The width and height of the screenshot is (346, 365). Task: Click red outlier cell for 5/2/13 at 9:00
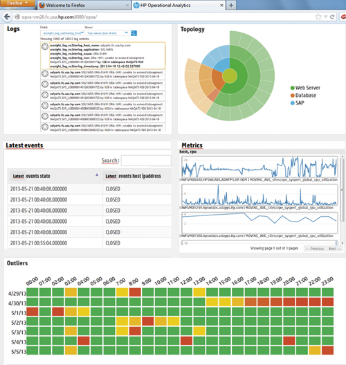coord(148,321)
